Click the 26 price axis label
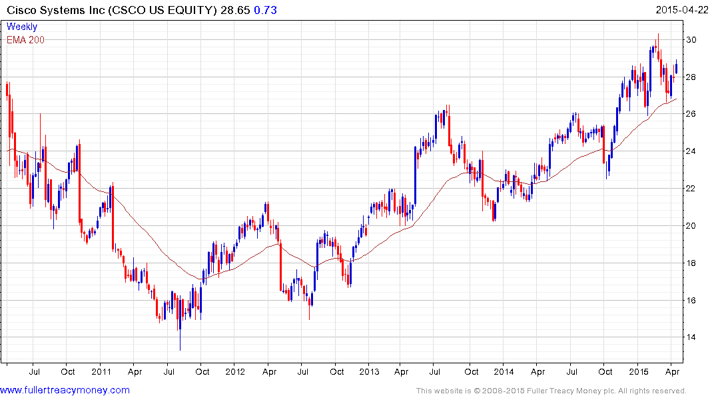This screenshot has height=400, width=716. tap(691, 114)
